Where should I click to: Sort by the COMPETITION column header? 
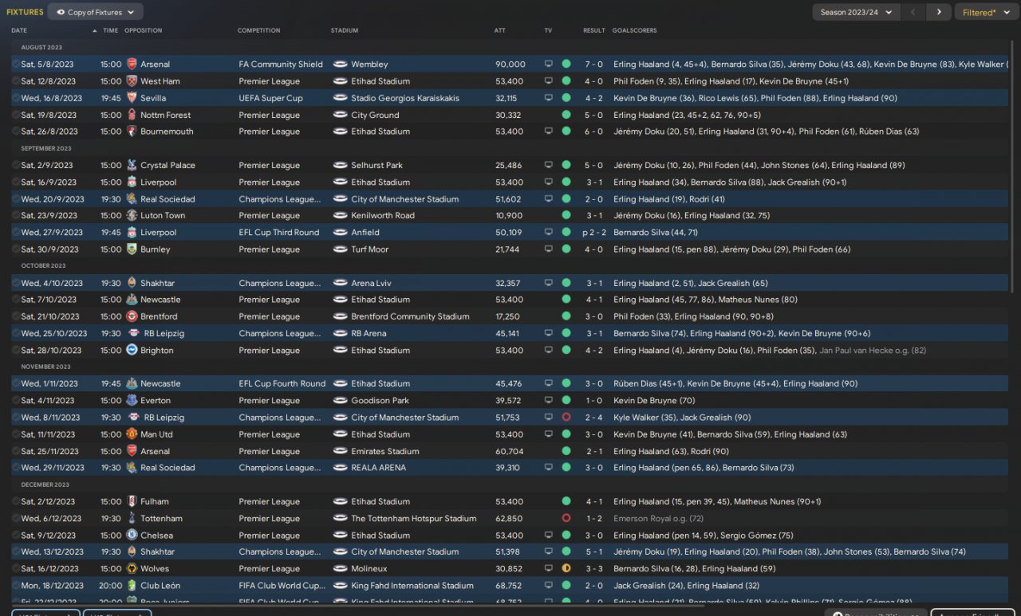258,30
